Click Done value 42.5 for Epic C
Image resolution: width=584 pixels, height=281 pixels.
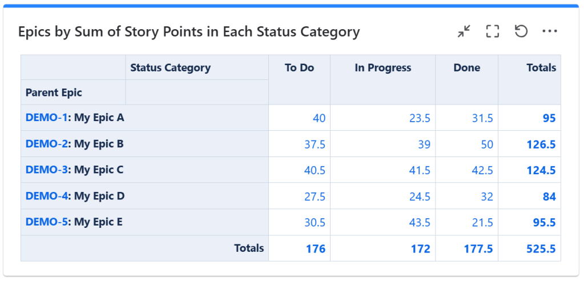point(483,170)
